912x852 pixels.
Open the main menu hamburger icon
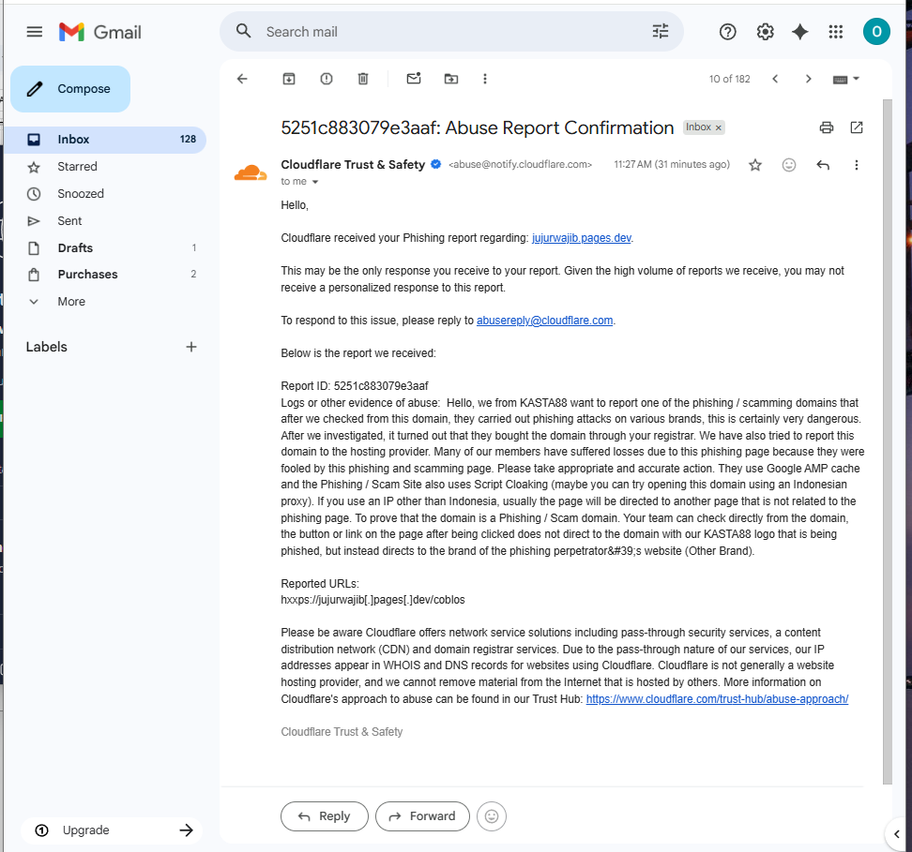(35, 32)
